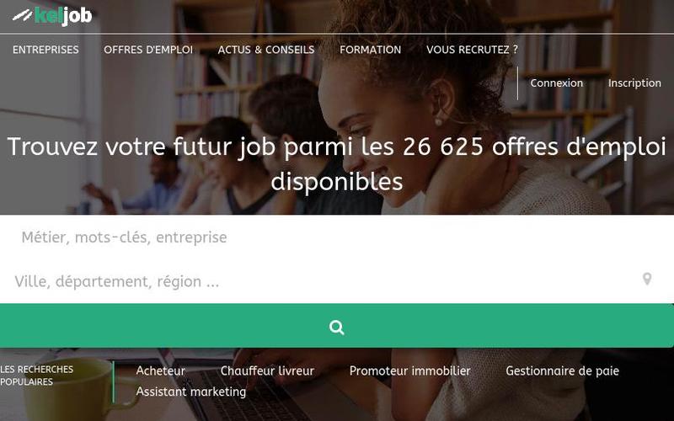Screen dimensions: 674x421
Task: Select Chauffeur livreur popular search
Action: tap(267, 370)
